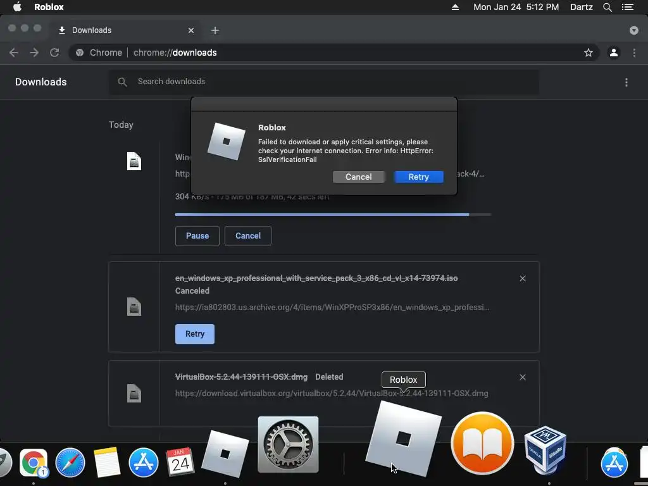Image resolution: width=648 pixels, height=486 pixels.
Task: Open Notes from the Dock
Action: (x=106, y=463)
